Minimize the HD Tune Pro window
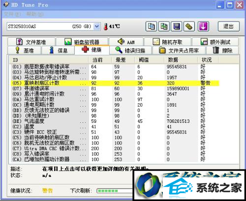The width and height of the screenshot is (246, 201). pos(220,5)
